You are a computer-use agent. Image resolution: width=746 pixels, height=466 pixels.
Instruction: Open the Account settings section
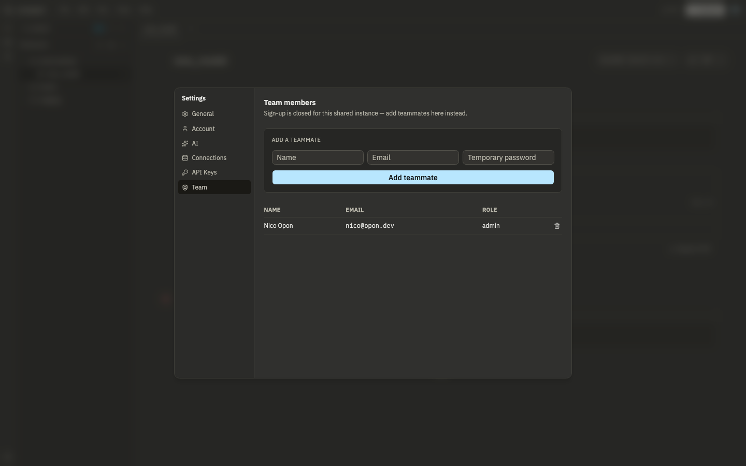[214, 129]
